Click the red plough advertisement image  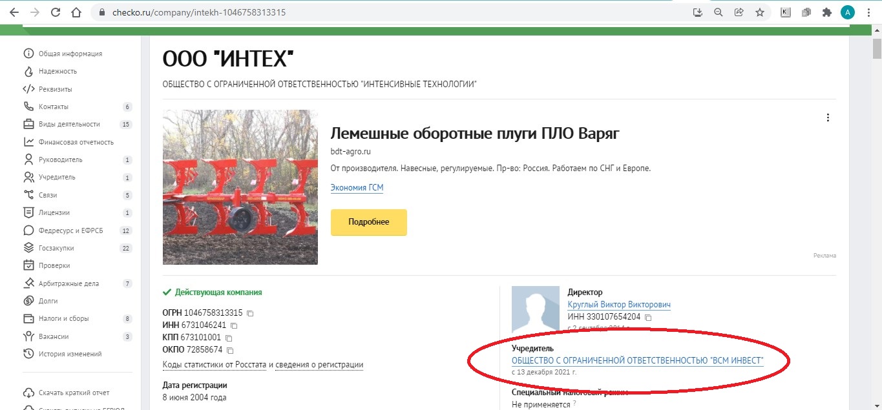pyautogui.click(x=240, y=187)
